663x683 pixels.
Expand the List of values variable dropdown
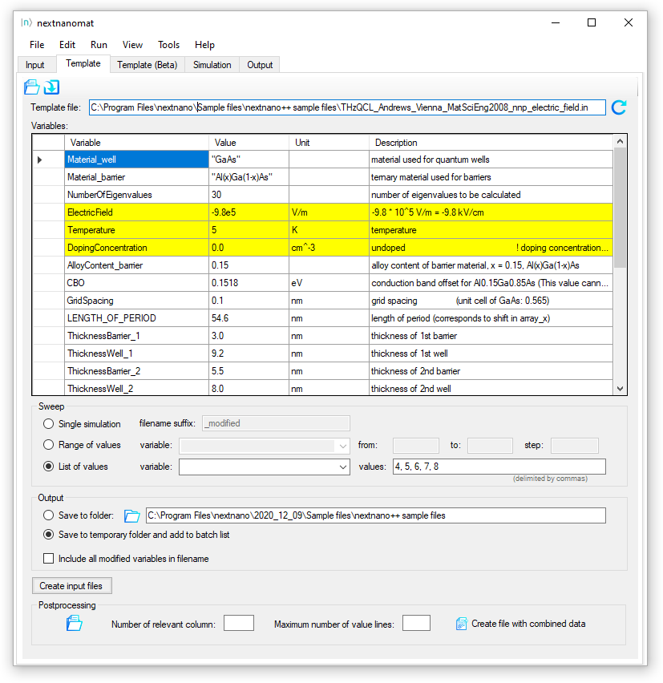342,467
